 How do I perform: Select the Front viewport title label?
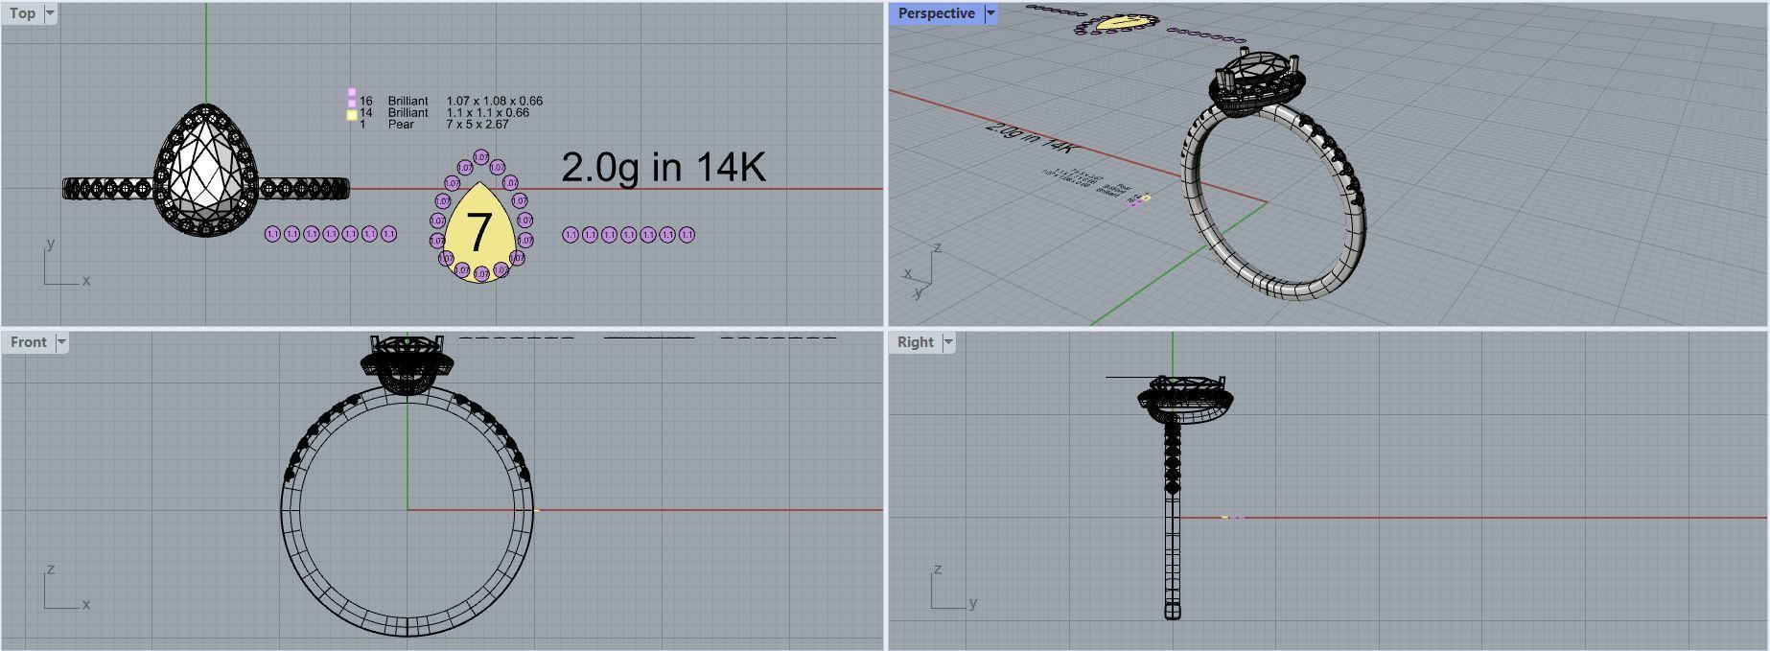point(28,342)
